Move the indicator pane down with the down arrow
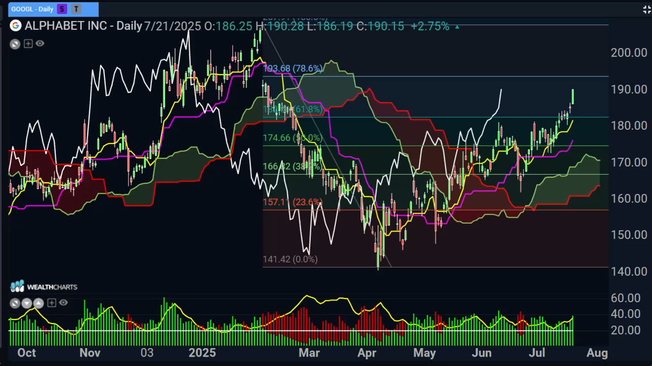This screenshot has height=366, width=652. (x=27, y=303)
